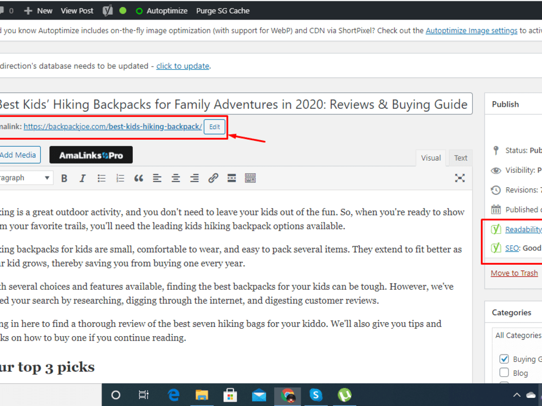Open the SEO analysis link
Viewport: 542px width, 406px height.
click(512, 248)
